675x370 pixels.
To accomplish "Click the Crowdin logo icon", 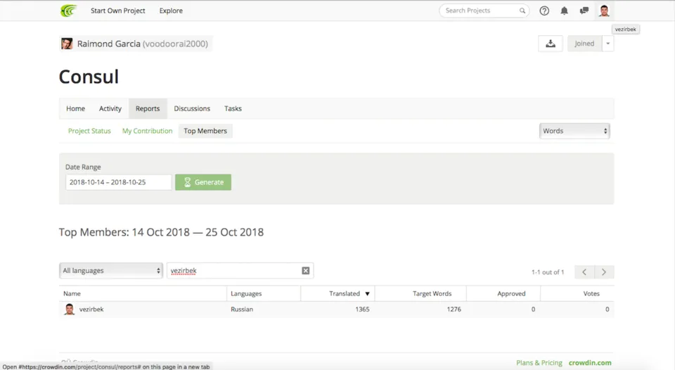I will point(68,11).
